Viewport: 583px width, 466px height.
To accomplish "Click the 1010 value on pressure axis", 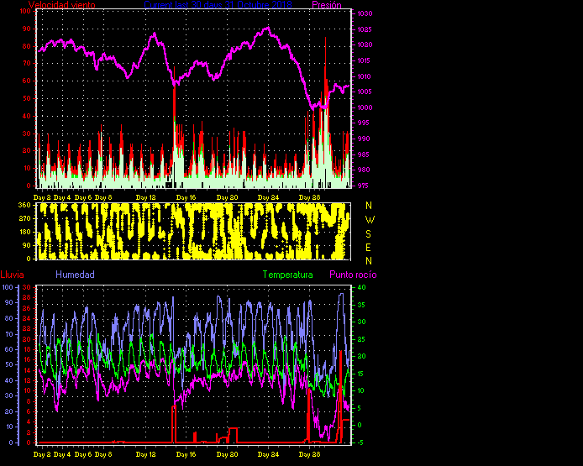I will pyautogui.click(x=365, y=76).
